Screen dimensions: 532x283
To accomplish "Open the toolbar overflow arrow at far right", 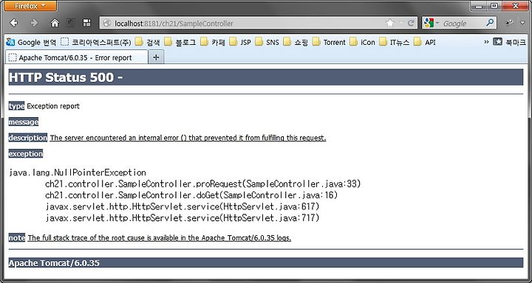I will [522, 23].
